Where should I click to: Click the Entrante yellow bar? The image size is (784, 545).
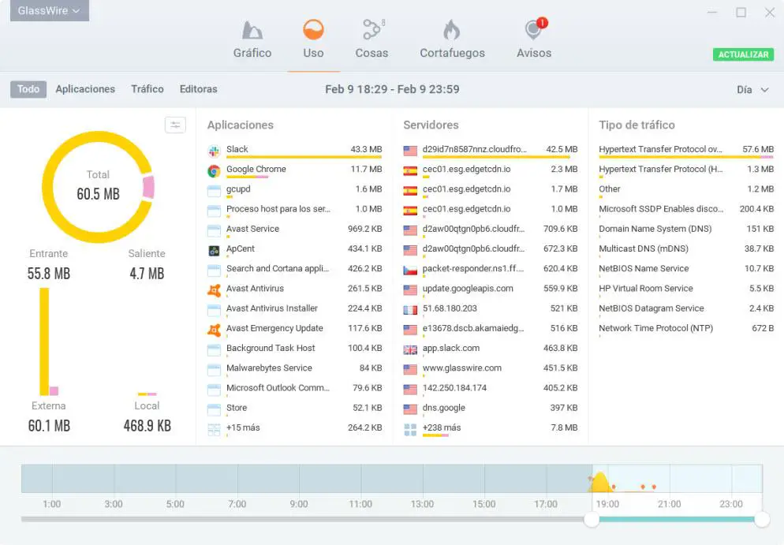44,342
